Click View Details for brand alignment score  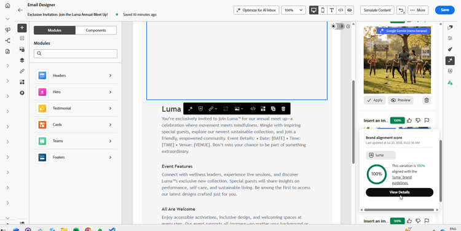400,192
